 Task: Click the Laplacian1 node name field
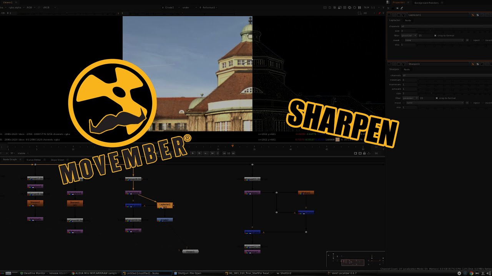tap(438, 15)
